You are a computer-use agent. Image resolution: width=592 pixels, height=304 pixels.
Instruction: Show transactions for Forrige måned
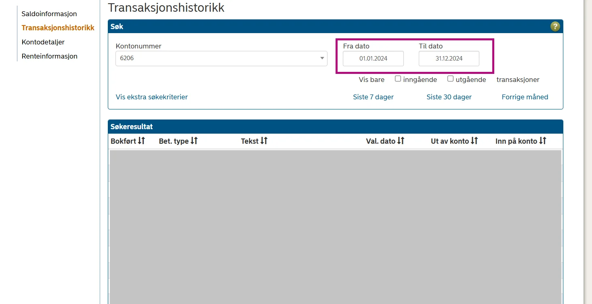[x=525, y=97]
